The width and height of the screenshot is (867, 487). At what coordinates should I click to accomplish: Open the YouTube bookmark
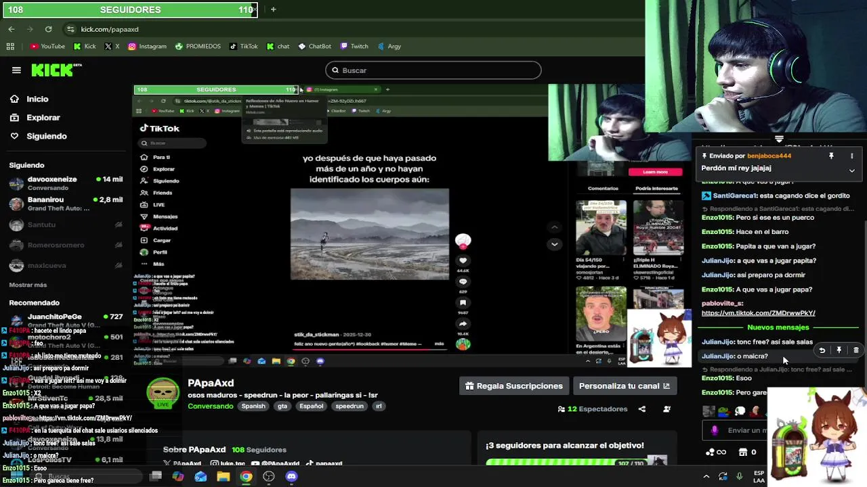[x=47, y=46]
